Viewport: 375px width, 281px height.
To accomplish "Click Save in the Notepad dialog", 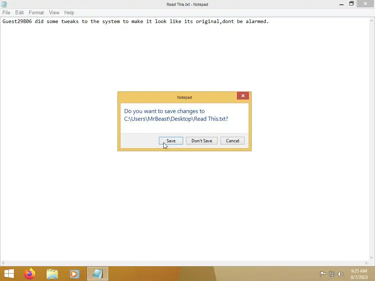I will (171, 141).
